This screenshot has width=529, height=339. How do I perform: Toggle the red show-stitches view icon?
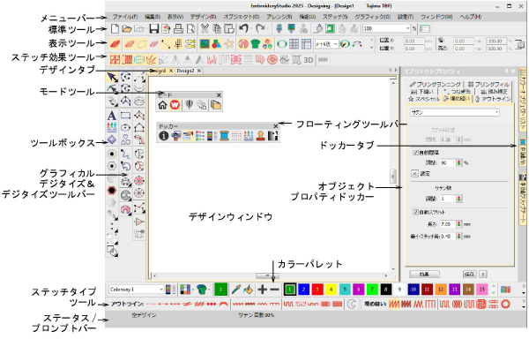(x=115, y=44)
